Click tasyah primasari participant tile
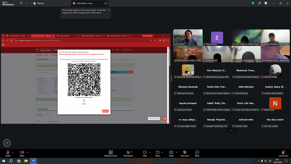The width and height of the screenshot is (291, 164). pyautogui.click(x=188, y=103)
